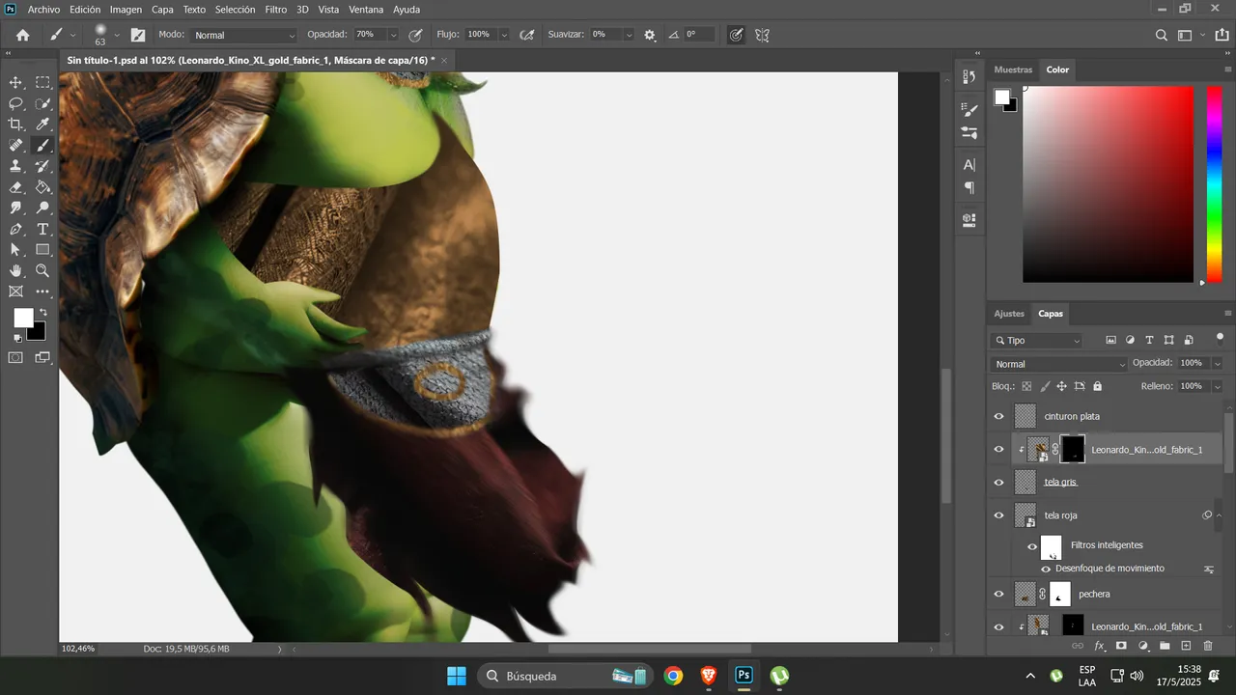Viewport: 1236px width, 695px height.
Task: Select the Clone Stamp tool
Action: (16, 166)
